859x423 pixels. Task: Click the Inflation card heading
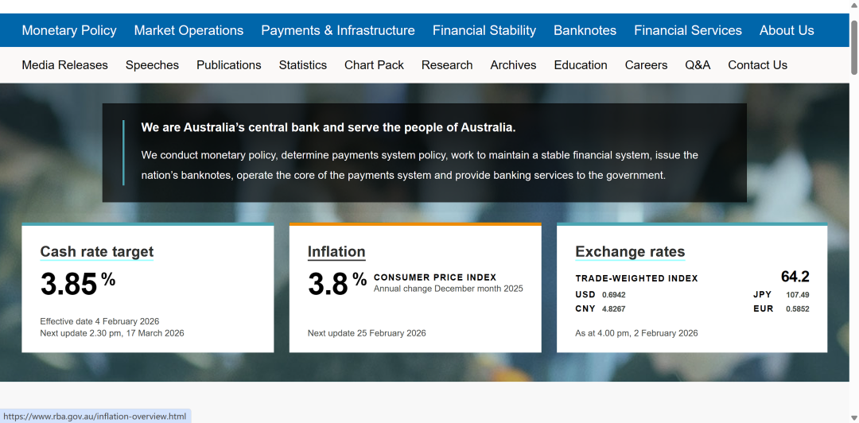336,252
